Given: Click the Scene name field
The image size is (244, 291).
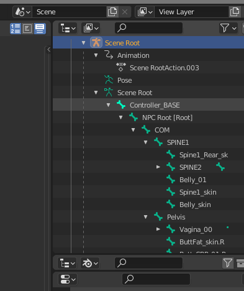Looking at the screenshot, I should click(x=70, y=12).
